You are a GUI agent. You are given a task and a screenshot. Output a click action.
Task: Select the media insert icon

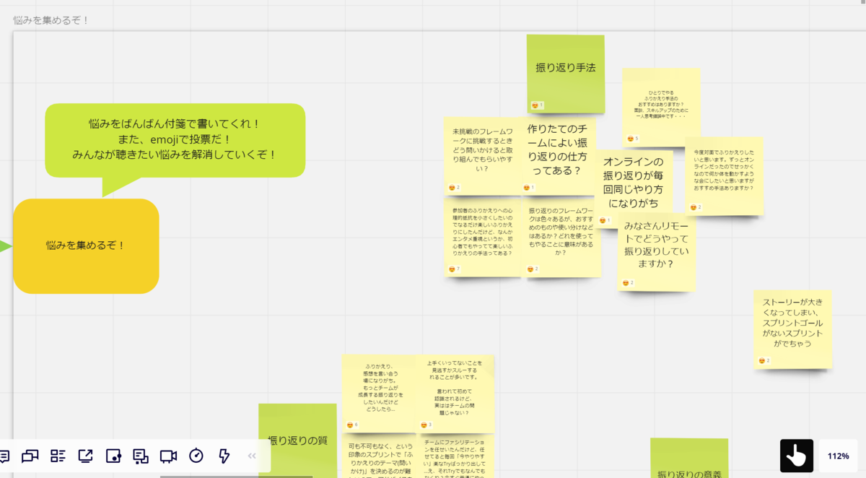pos(113,456)
